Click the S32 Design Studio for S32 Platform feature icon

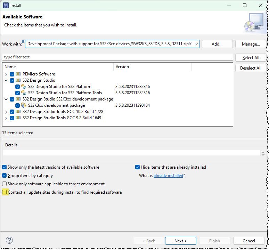(24, 87)
